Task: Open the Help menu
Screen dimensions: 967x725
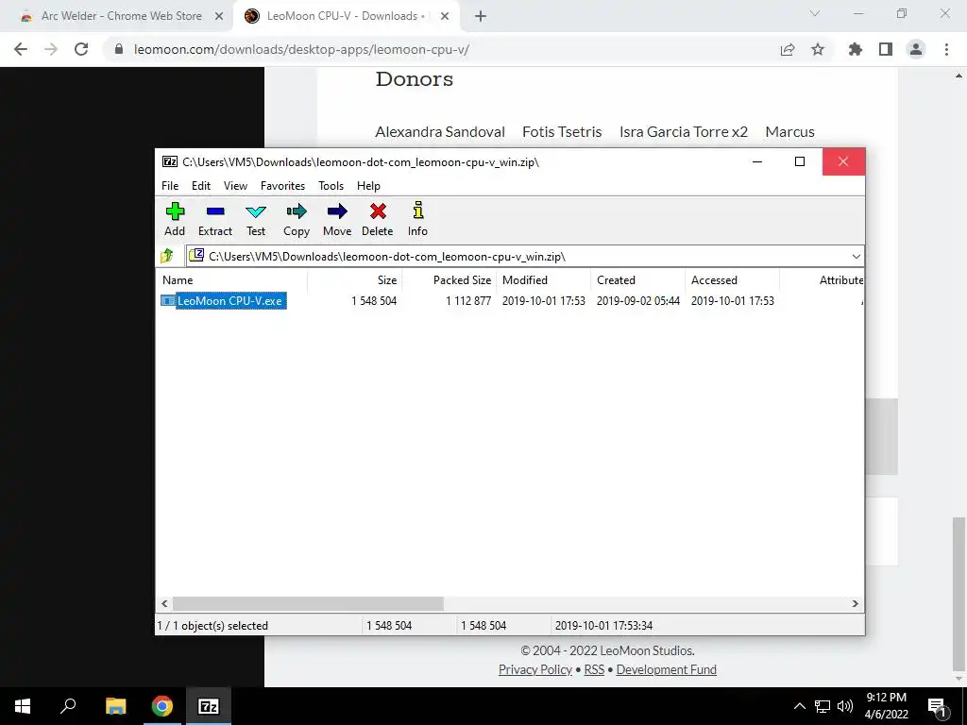Action: coord(369,186)
